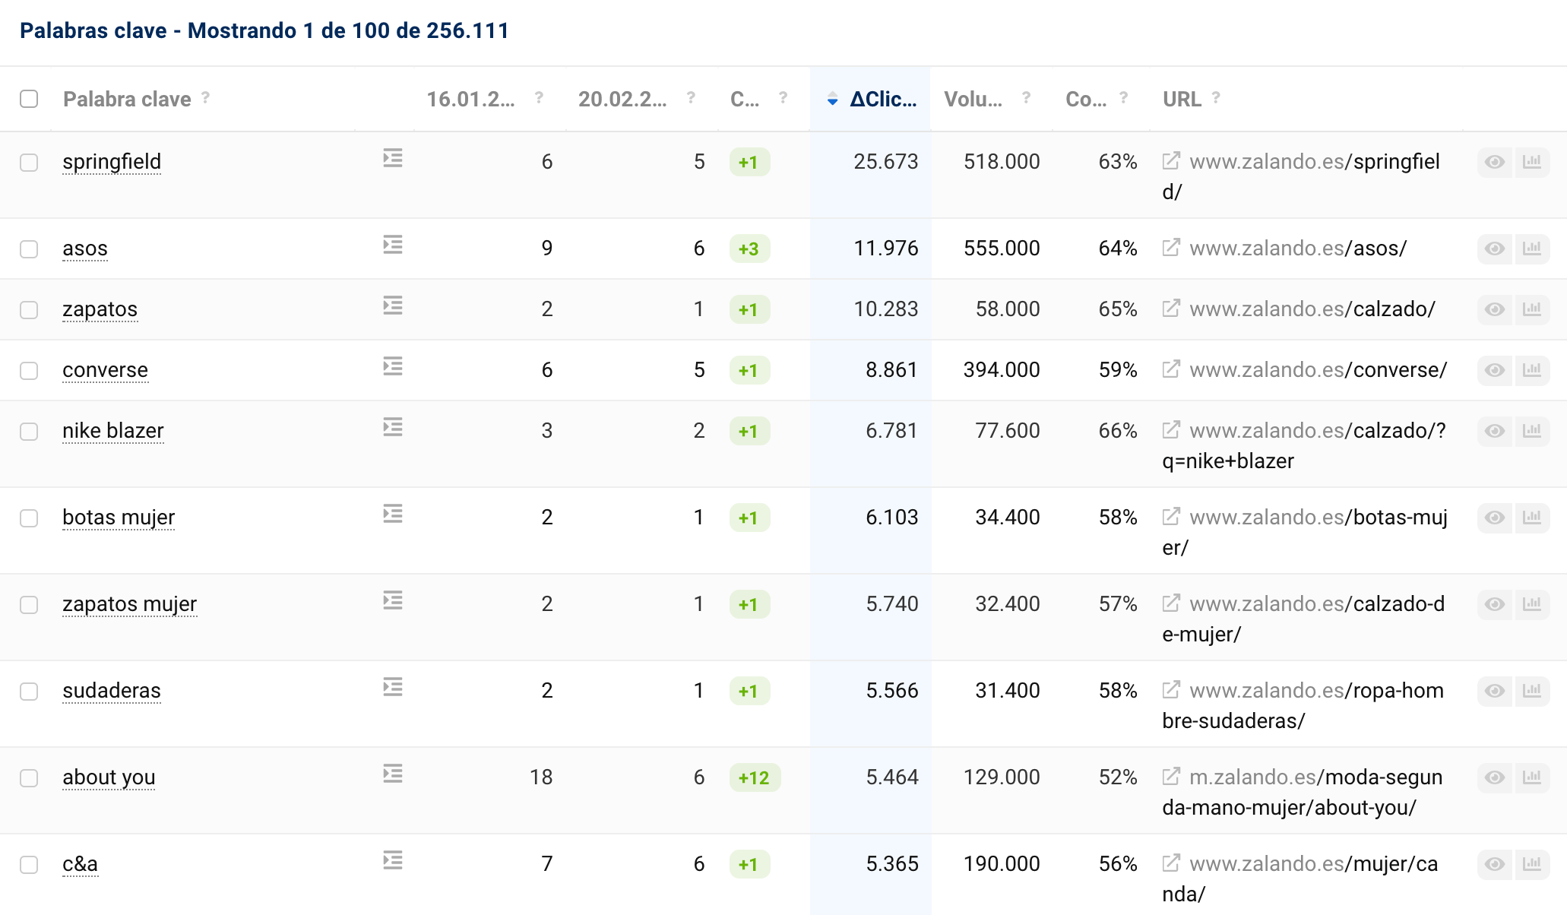Sort by Co... competition column header

(1086, 99)
